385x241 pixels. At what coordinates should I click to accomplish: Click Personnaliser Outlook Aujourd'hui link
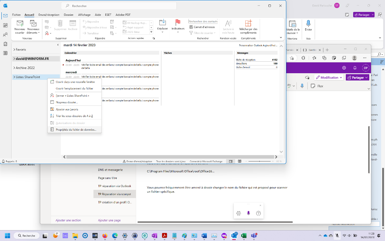click(x=258, y=46)
